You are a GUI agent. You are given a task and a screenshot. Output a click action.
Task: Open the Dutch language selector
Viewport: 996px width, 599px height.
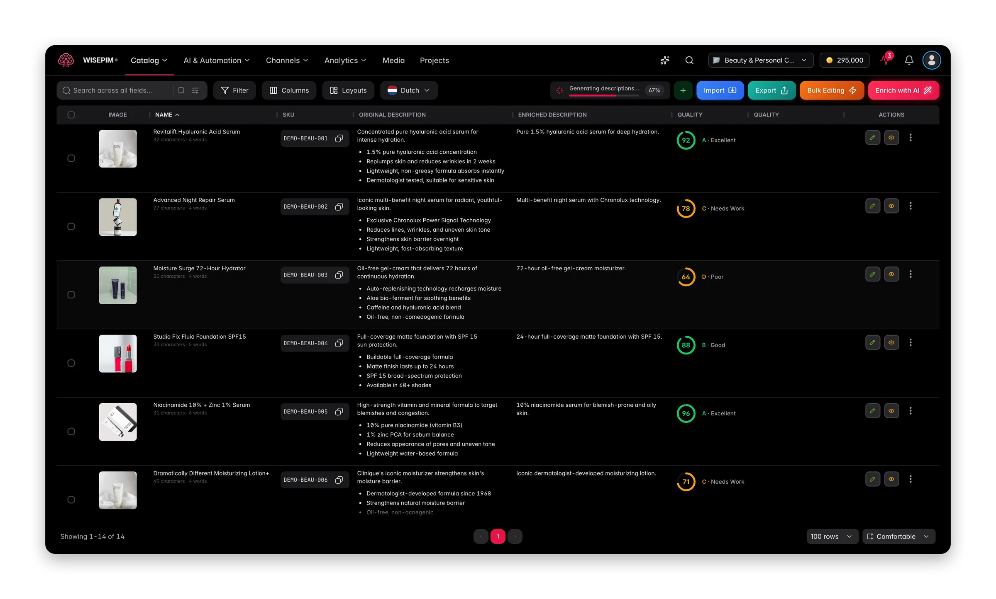tap(409, 90)
